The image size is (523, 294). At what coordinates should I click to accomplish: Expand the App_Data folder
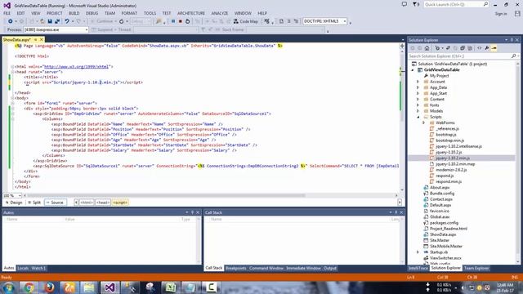[x=418, y=87]
